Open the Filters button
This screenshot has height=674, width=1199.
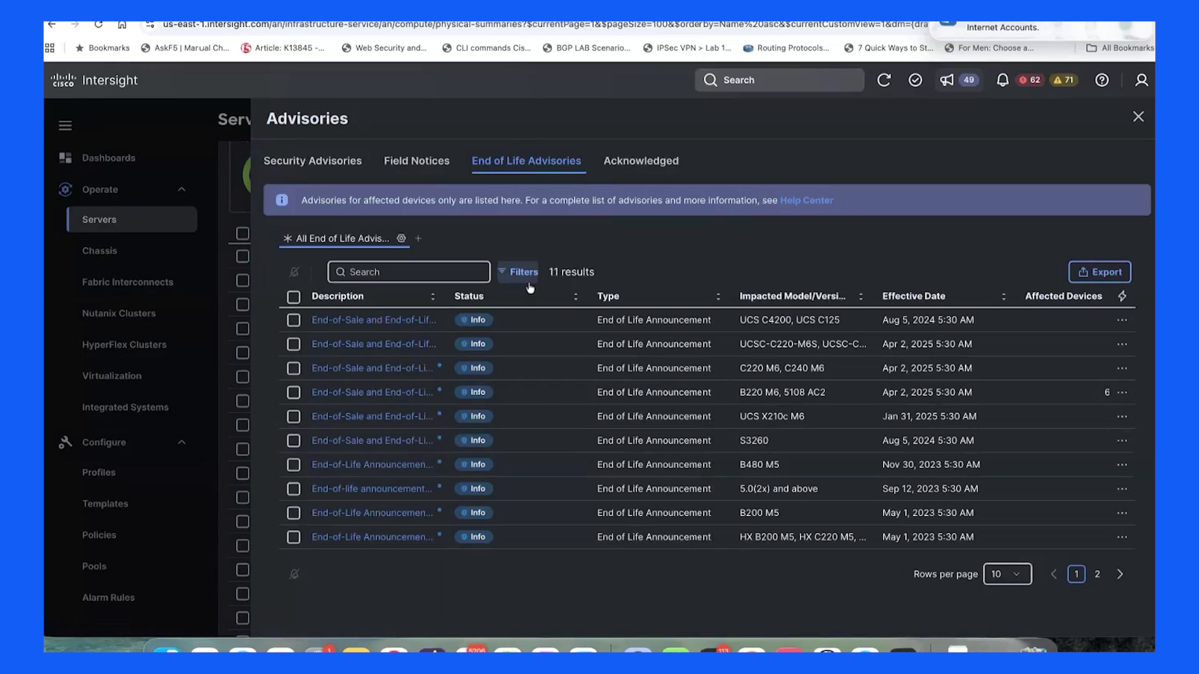(518, 272)
